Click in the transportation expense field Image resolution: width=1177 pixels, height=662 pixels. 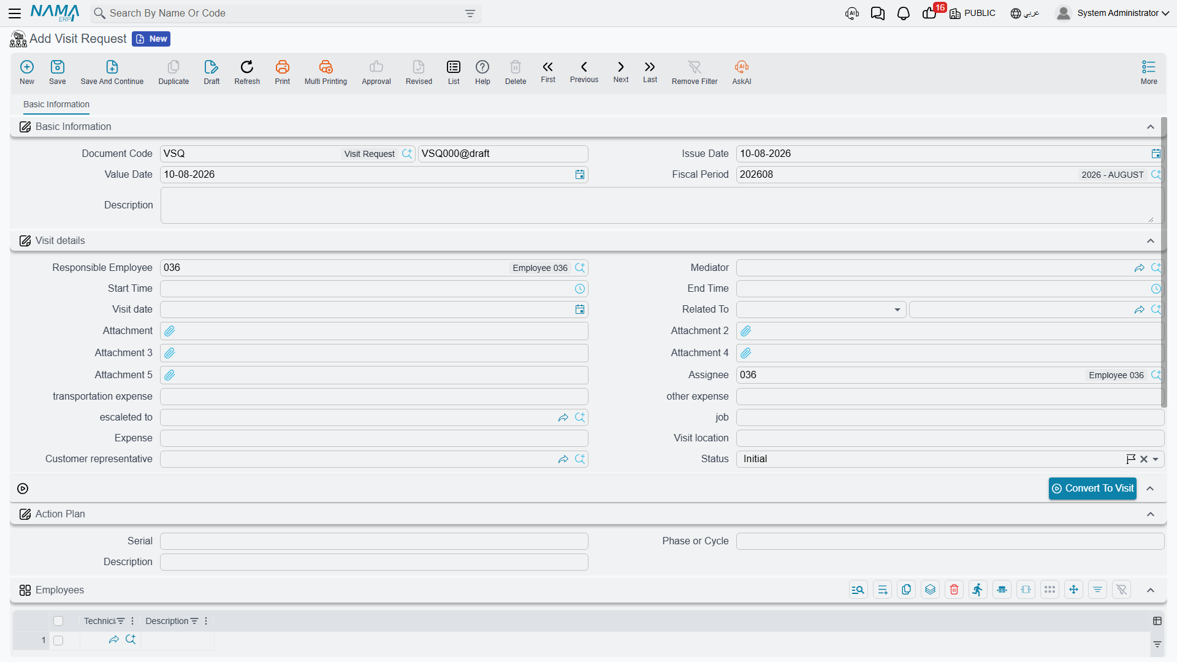(374, 397)
